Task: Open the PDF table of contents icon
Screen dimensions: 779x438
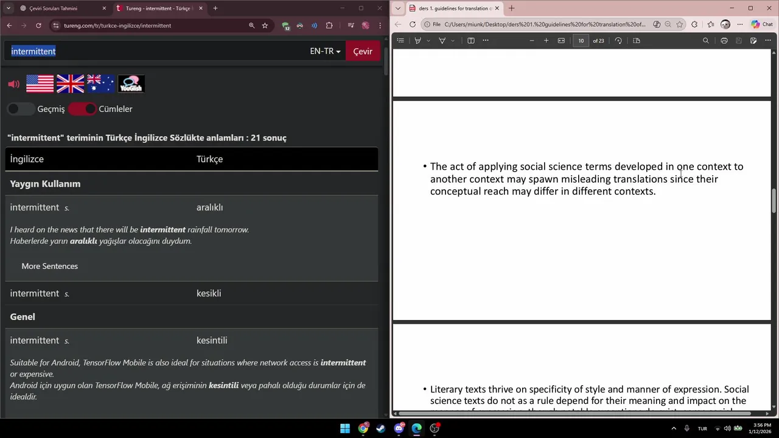Action: 400,41
